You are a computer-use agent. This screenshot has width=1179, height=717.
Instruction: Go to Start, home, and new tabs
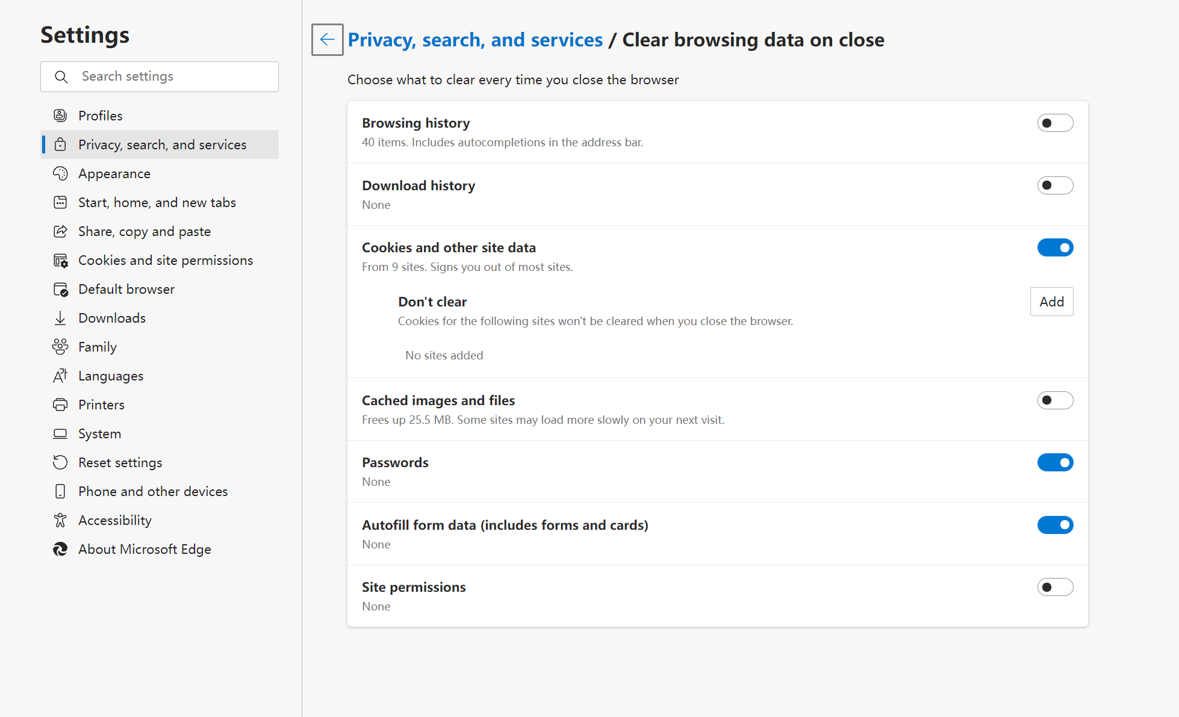point(157,202)
